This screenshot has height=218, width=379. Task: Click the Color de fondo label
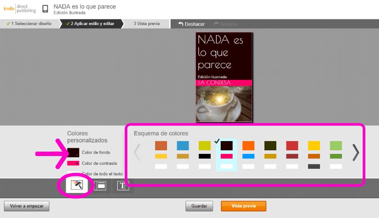(96, 153)
